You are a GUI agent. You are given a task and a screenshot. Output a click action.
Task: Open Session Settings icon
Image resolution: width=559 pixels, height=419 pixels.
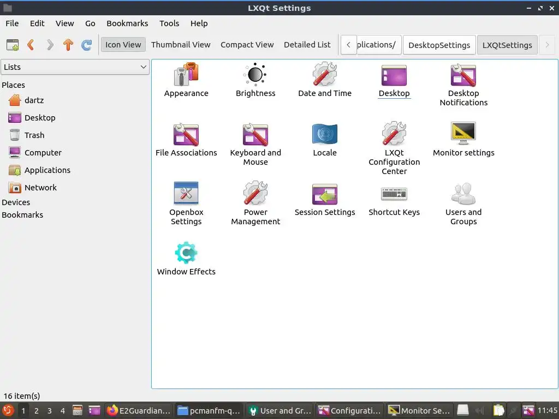click(x=324, y=200)
